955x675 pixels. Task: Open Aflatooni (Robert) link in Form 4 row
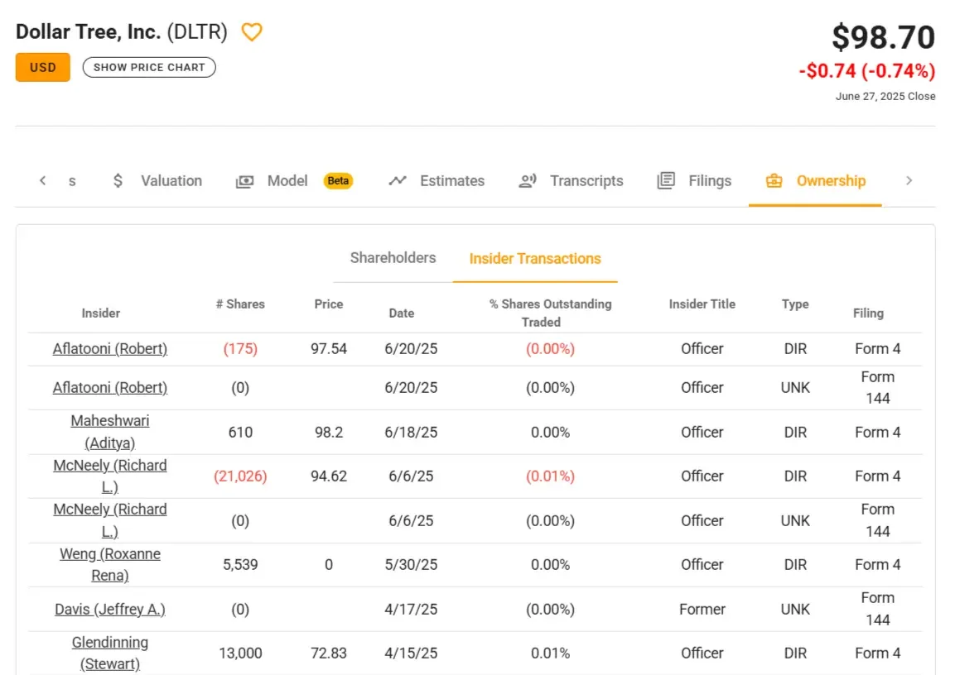click(109, 348)
